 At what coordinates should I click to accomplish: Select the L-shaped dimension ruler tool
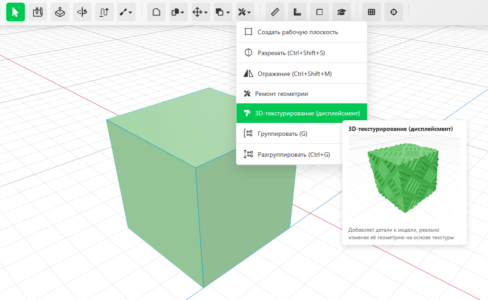pos(297,12)
